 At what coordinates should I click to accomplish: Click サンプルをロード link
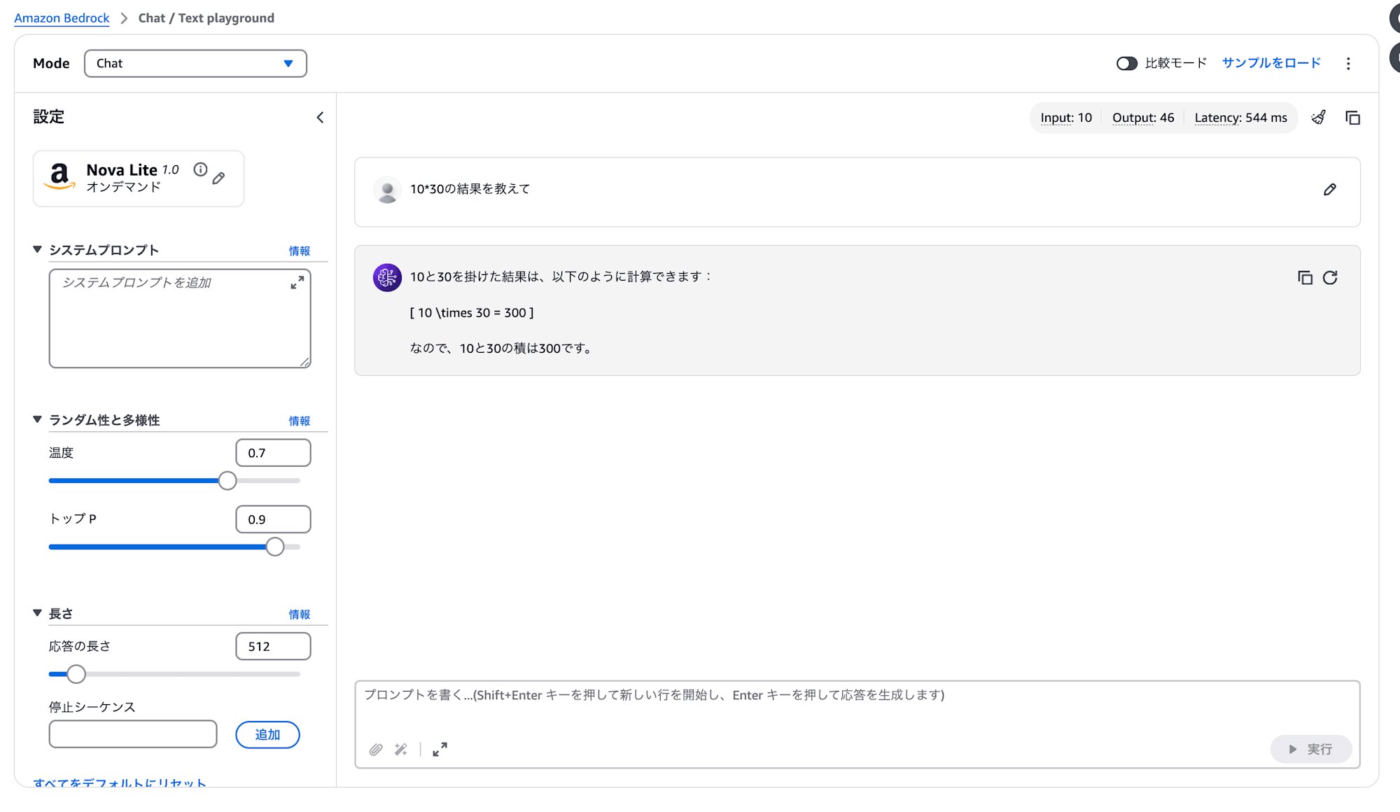point(1271,63)
